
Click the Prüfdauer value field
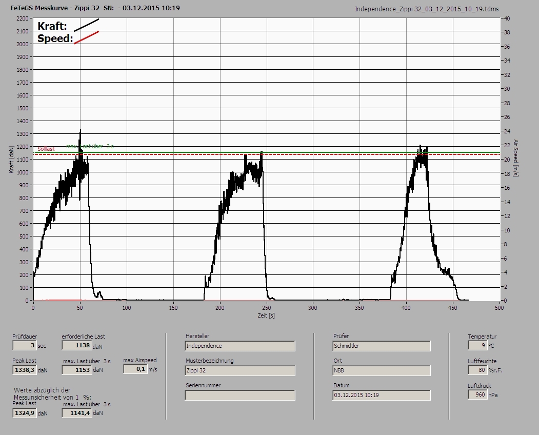point(25,345)
